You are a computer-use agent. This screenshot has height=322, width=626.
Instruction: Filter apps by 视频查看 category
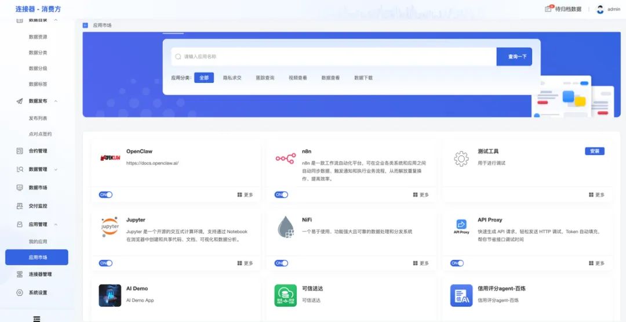298,78
